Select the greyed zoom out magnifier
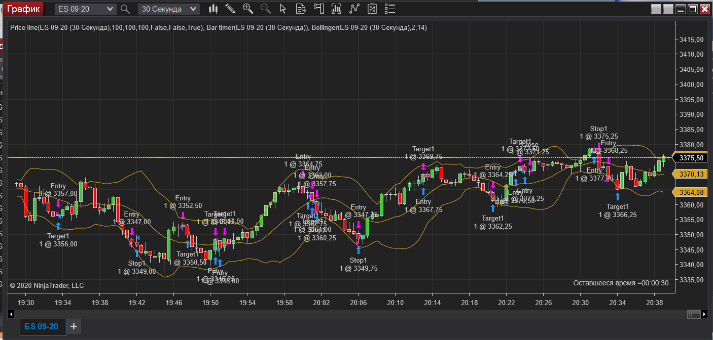This screenshot has width=713, height=340. [x=265, y=9]
